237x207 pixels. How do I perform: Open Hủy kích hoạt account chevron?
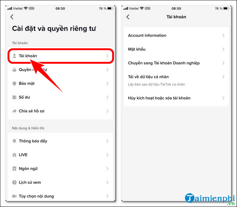[x=223, y=98]
